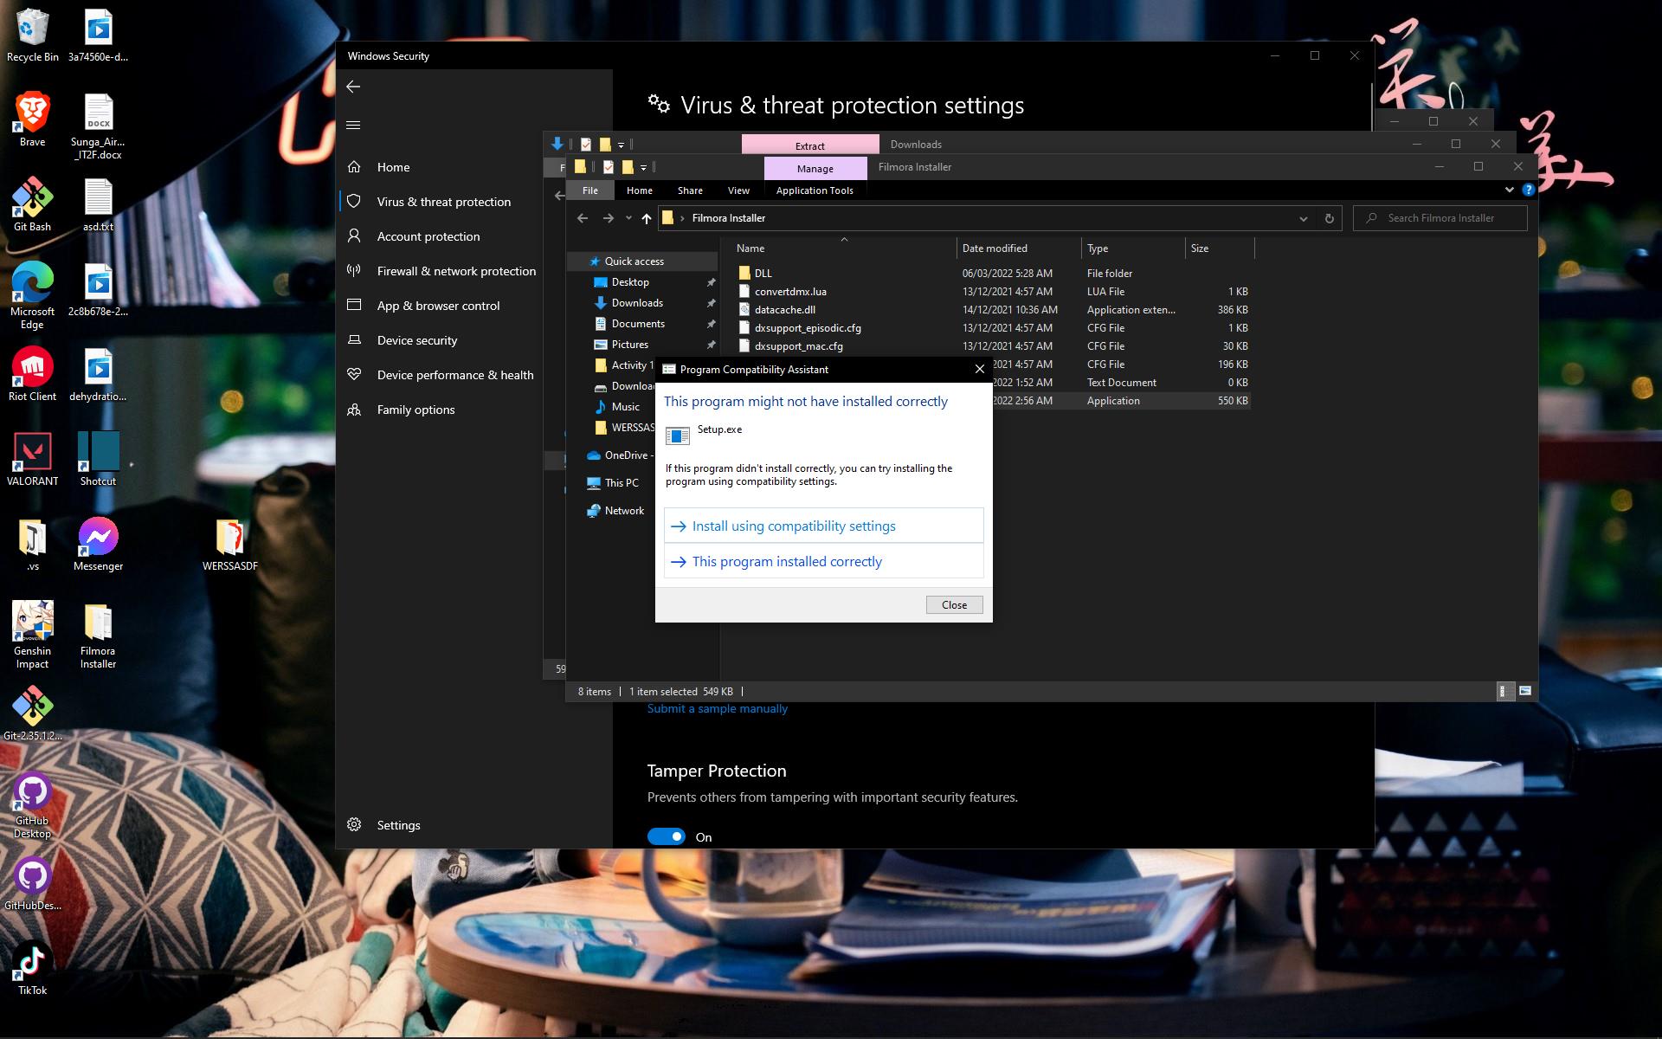Open File Explorer help icon
This screenshot has height=1039, width=1662.
point(1528,190)
